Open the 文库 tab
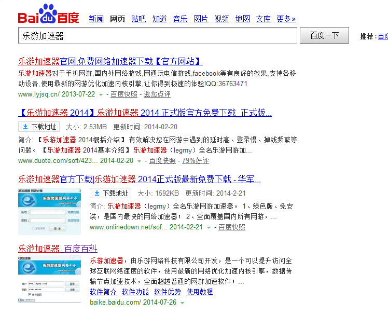The image size is (388, 315). (x=264, y=19)
